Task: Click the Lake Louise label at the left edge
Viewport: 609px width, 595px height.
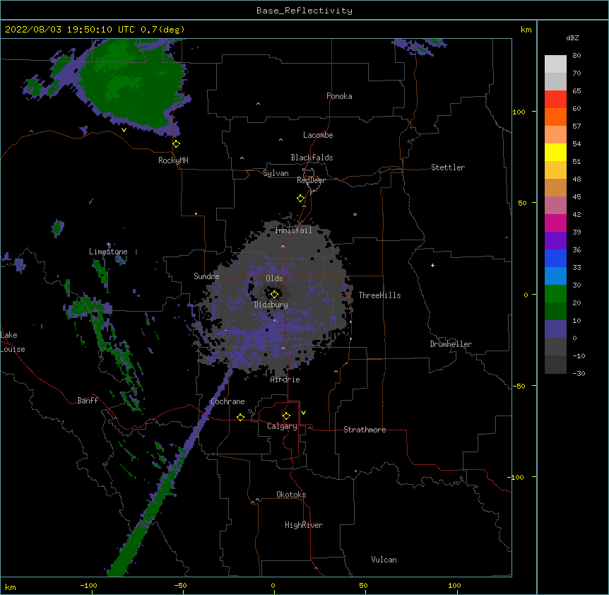Action: (12, 342)
